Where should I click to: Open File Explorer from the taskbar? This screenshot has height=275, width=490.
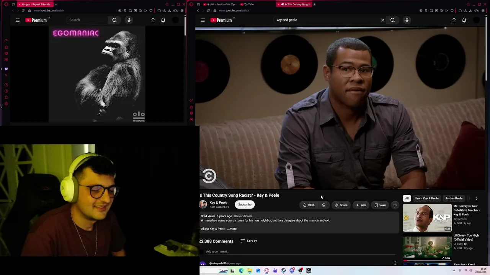(x=250, y=271)
